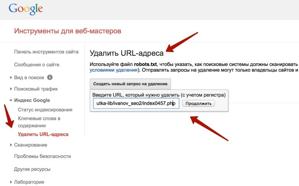Click Создать новый запрос на удаление button
Screen dimensions: 299x186
pyautogui.click(x=130, y=84)
